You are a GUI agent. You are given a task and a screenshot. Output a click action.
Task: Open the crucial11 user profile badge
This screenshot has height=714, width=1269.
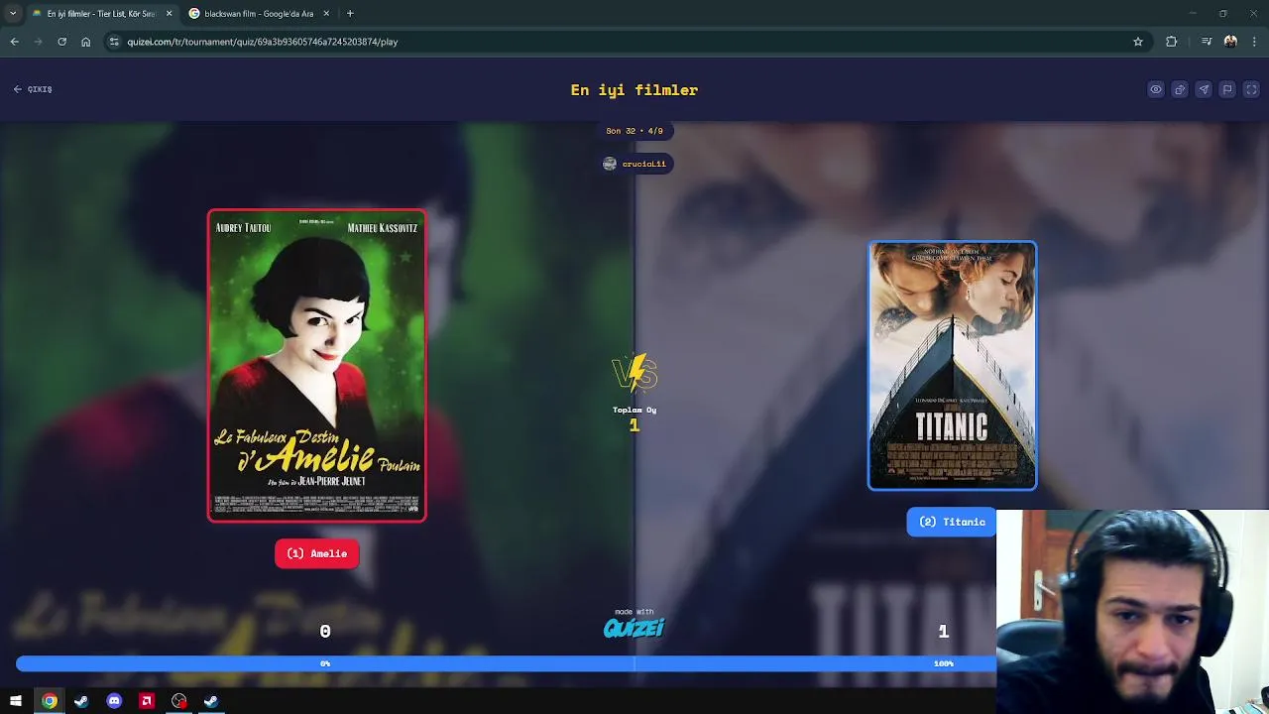tap(634, 164)
